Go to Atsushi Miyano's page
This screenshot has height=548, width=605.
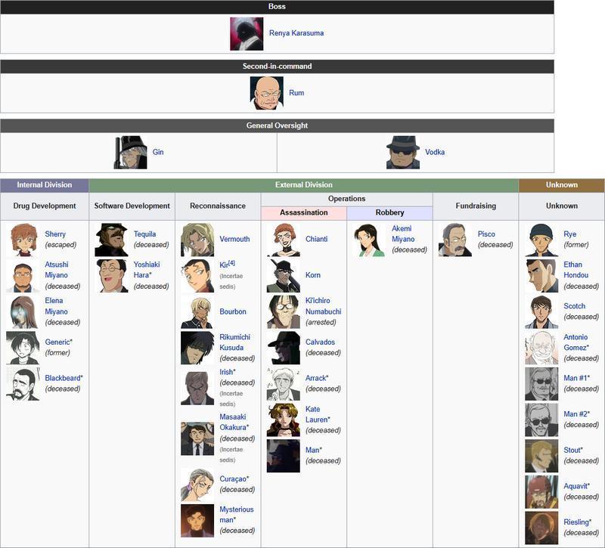click(x=56, y=270)
